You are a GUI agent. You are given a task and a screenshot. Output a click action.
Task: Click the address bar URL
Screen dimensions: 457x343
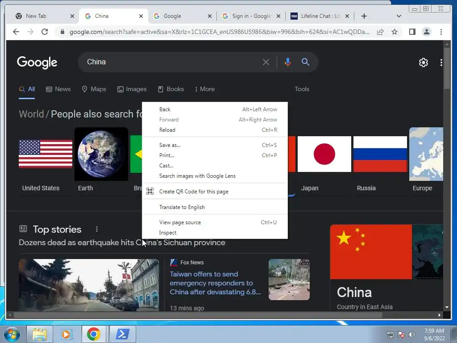pyautogui.click(x=219, y=32)
